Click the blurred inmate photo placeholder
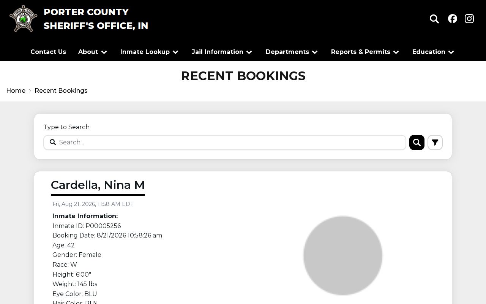 pyautogui.click(x=343, y=255)
